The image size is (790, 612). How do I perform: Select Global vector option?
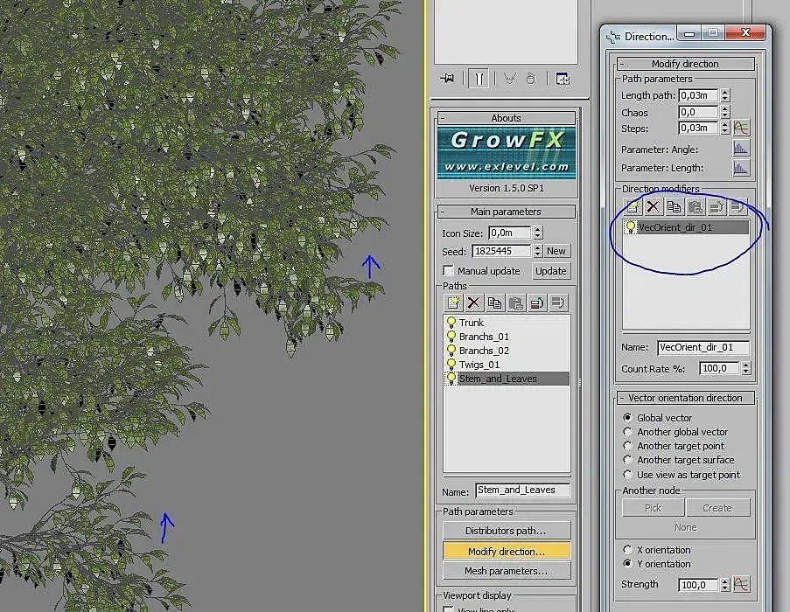[627, 418]
